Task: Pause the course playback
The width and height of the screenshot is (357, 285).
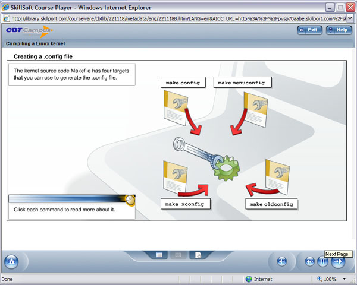Action: pos(323,261)
